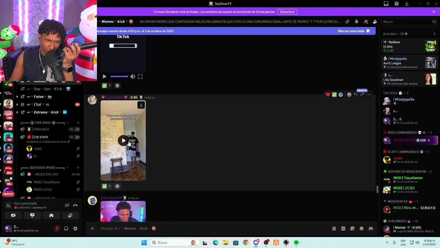This screenshot has height=248, width=440.
Task: Enter fullscreen on the upper video
Action: pyautogui.click(x=140, y=76)
